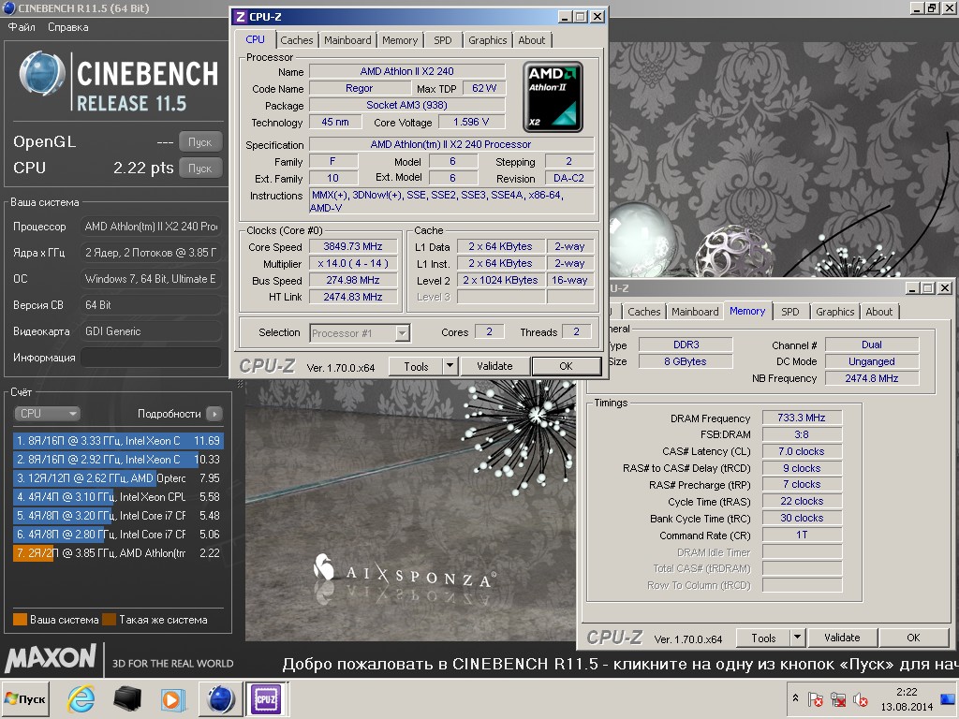
Task: Click the AMD Athlon II X2 logo
Action: 553,96
